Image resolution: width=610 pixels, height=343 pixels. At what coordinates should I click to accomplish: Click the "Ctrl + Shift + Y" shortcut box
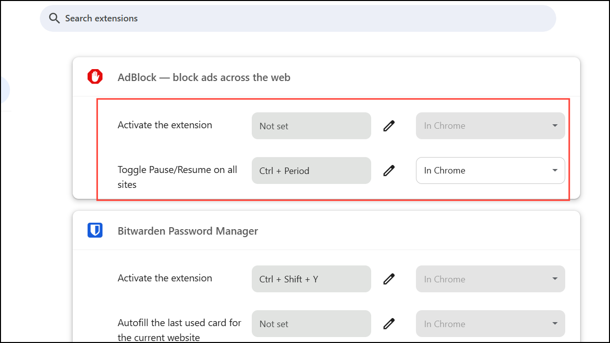pyautogui.click(x=311, y=279)
